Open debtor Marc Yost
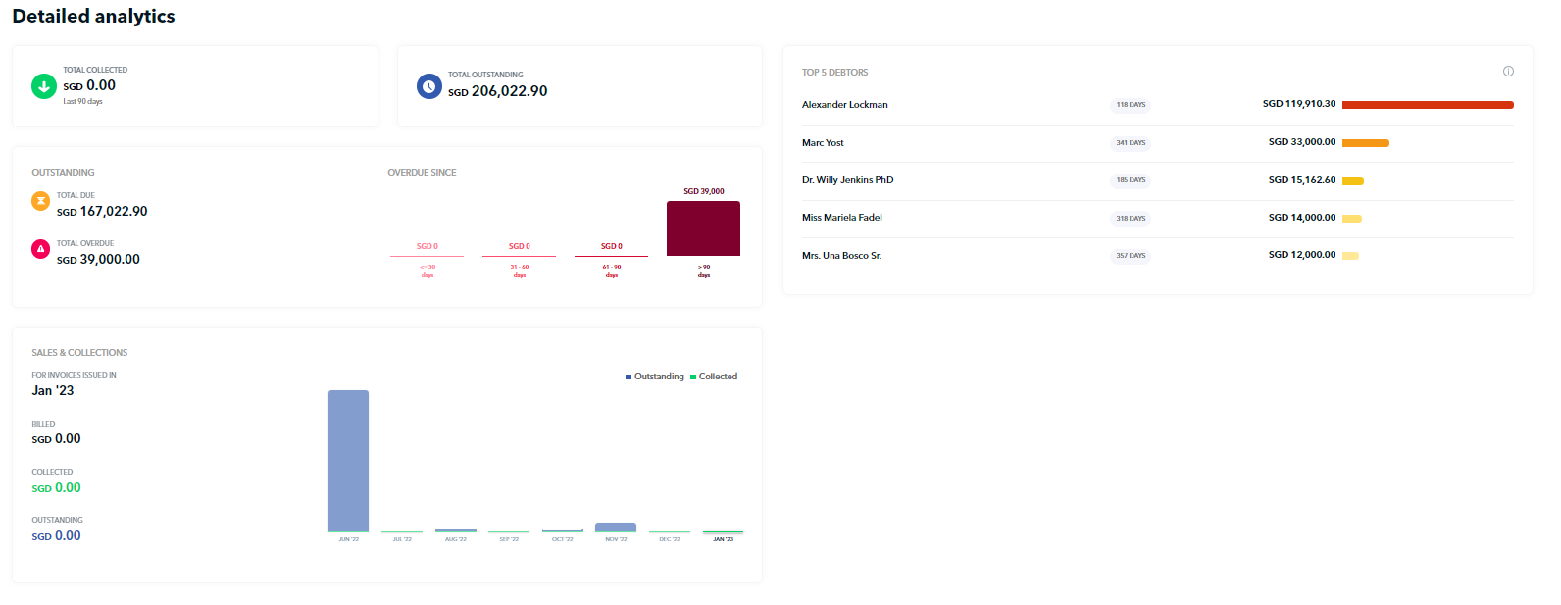 (x=823, y=143)
